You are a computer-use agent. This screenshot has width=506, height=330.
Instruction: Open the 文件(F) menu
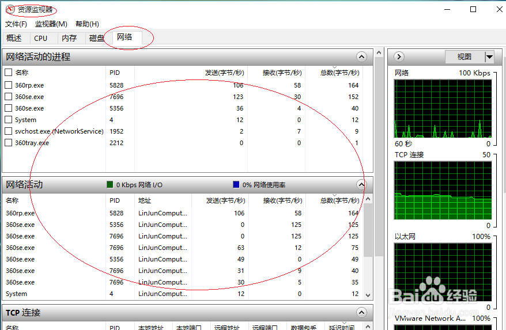tap(16, 24)
